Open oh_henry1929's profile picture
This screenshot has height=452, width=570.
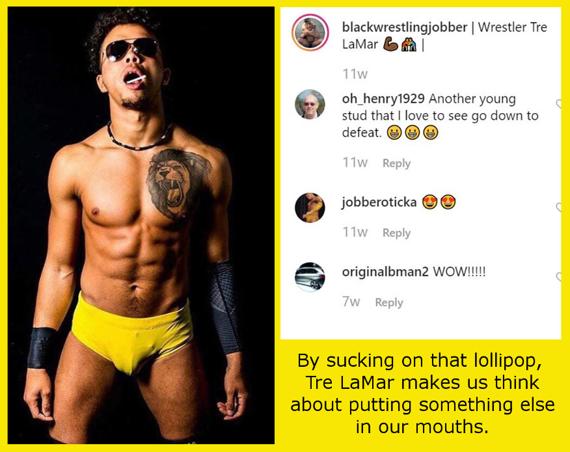(x=310, y=104)
